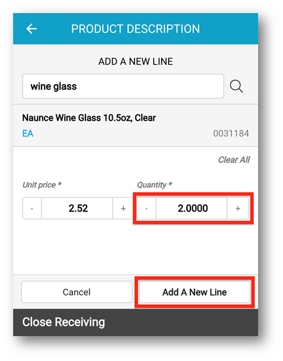Image resolution: width=283 pixels, height=361 pixels.
Task: Select Naunce Wine Glass 10.5oz result
Action: coord(135,126)
